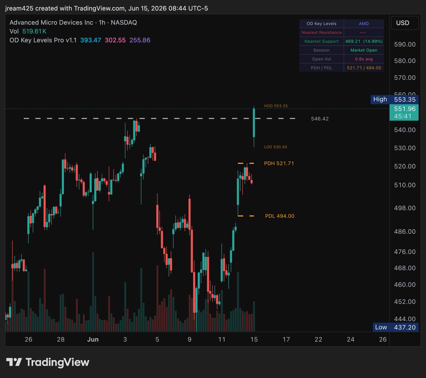Click the 521.71 / 494.00 table value
The width and height of the screenshot is (426, 378).
click(364, 68)
